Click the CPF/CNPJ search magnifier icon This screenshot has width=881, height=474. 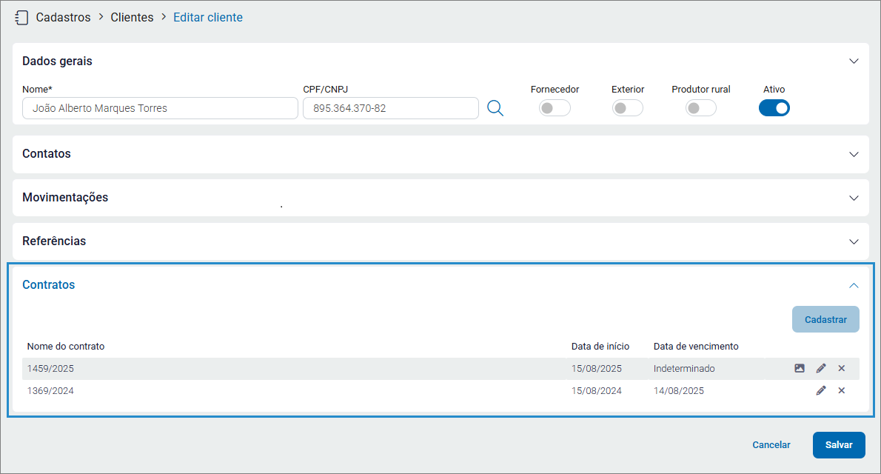tap(495, 108)
